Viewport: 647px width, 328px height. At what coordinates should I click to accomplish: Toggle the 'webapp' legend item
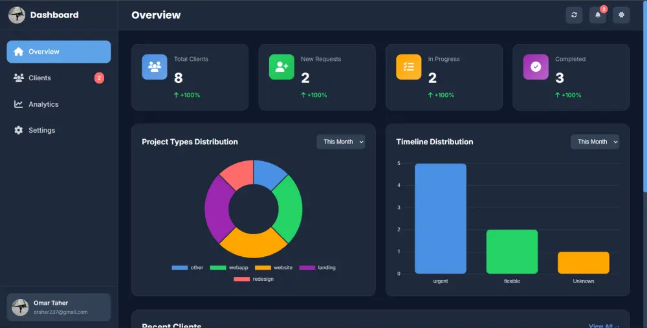pyautogui.click(x=229, y=268)
